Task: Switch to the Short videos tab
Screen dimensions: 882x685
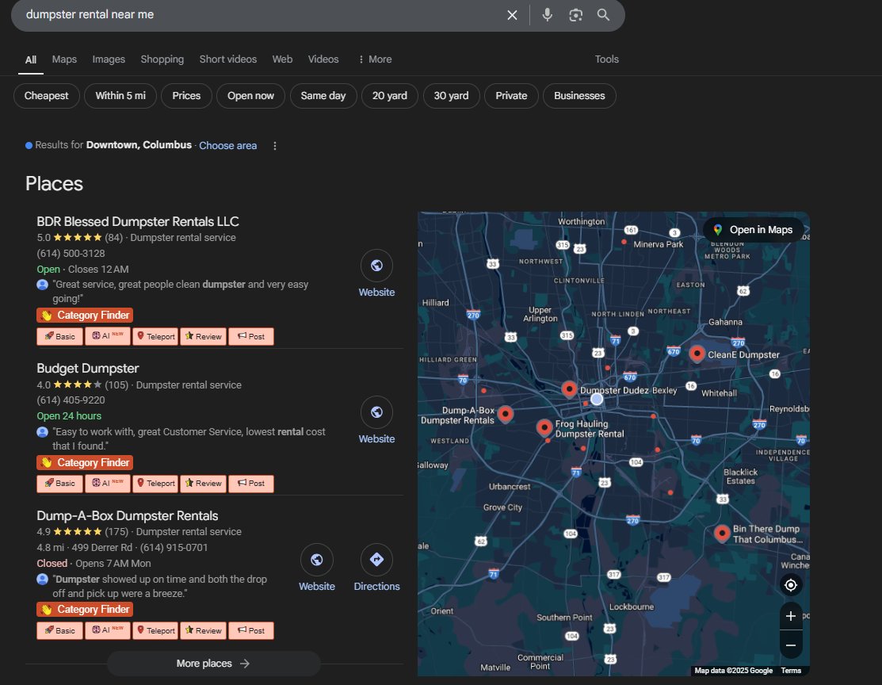Action: (227, 59)
